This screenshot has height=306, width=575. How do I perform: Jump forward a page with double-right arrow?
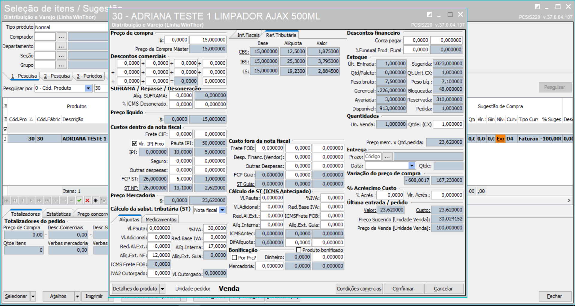click(x=39, y=200)
